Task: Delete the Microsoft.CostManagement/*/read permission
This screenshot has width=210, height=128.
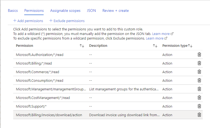Action: (x=199, y=98)
